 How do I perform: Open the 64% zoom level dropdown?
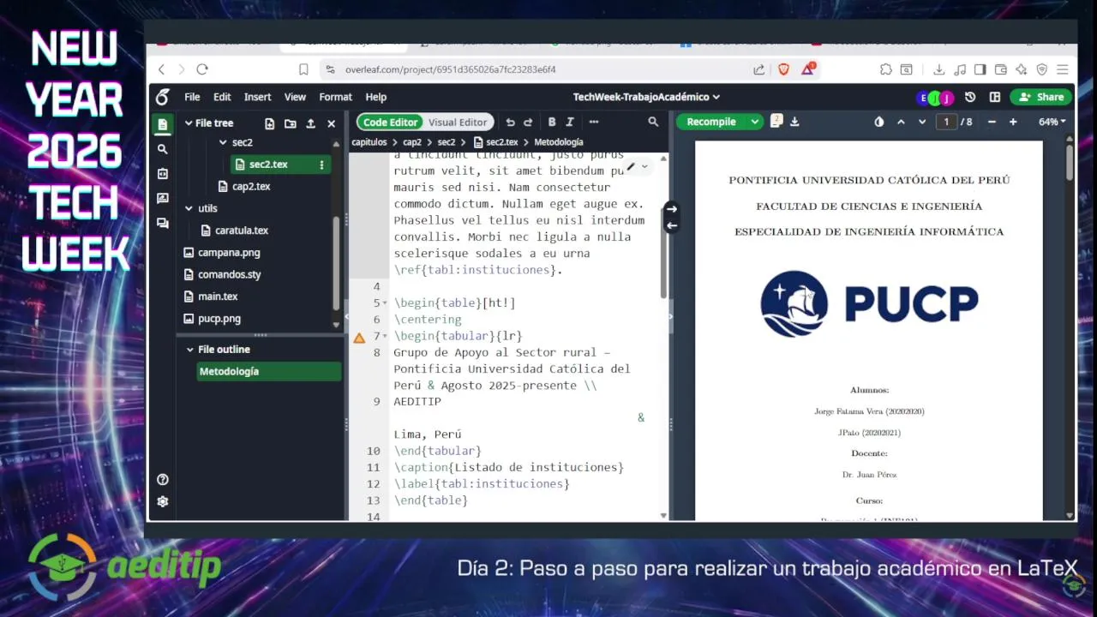(x=1052, y=122)
